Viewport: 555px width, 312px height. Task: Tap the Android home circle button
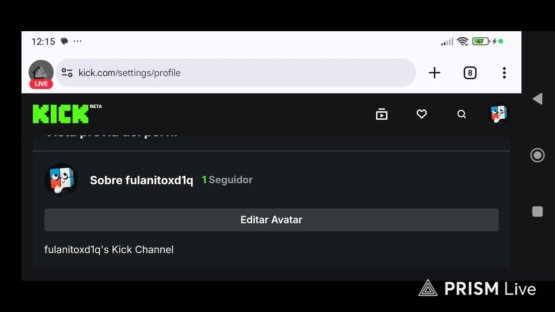coord(537,155)
